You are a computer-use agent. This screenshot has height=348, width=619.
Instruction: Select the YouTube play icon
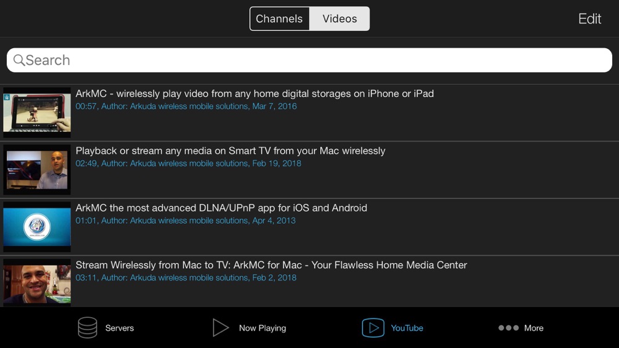pos(373,328)
